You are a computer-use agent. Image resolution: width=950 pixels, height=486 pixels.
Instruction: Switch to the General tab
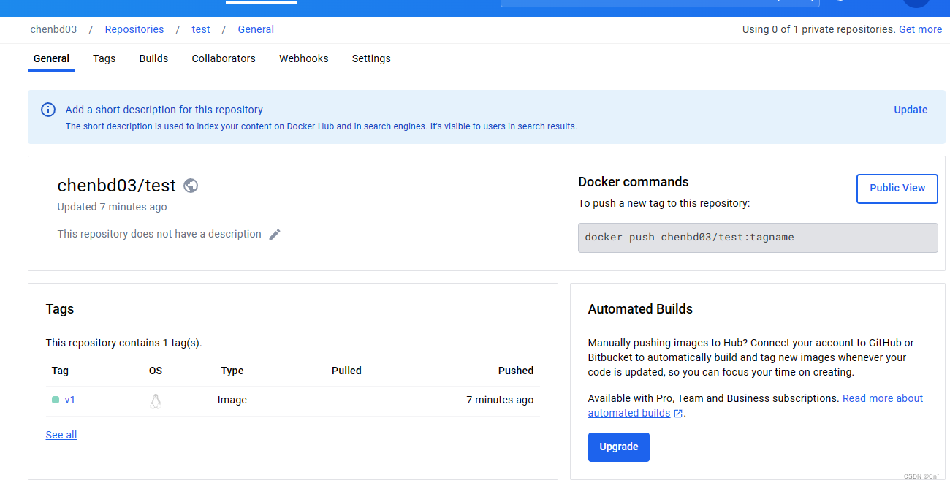click(51, 58)
